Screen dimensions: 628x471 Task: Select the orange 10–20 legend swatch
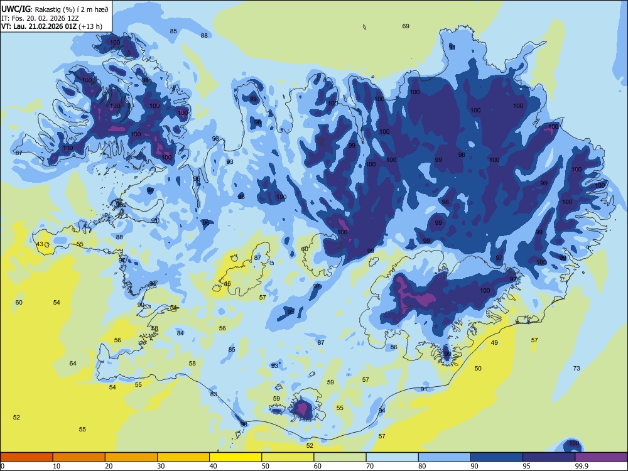point(79,457)
